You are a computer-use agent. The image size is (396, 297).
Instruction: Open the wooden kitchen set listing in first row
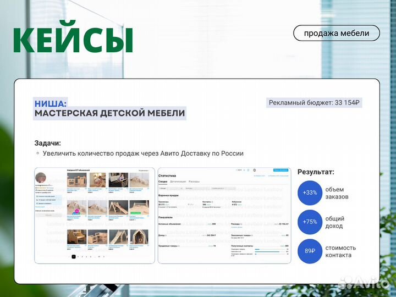[76, 180]
